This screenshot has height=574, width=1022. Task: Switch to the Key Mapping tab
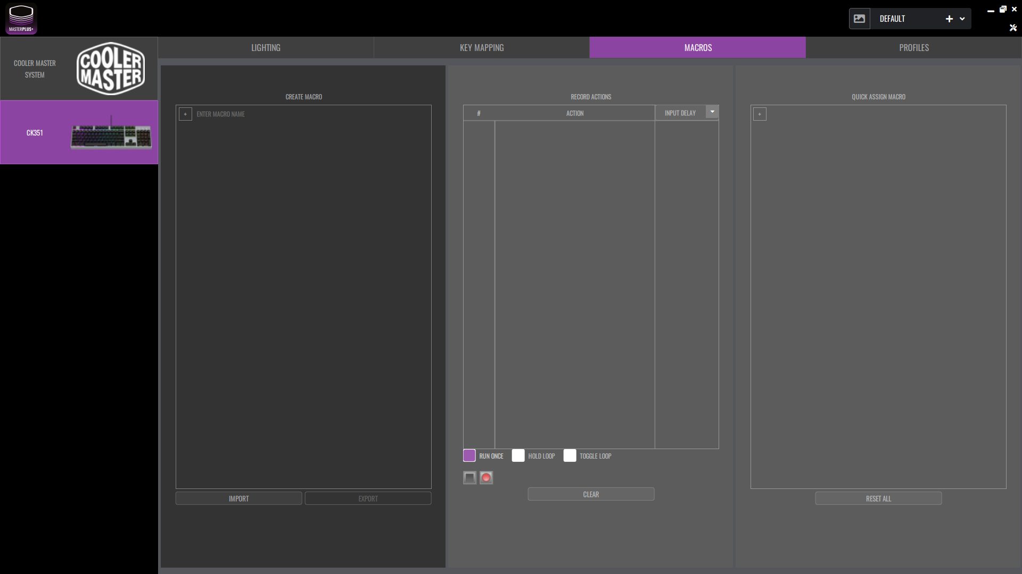(x=482, y=48)
